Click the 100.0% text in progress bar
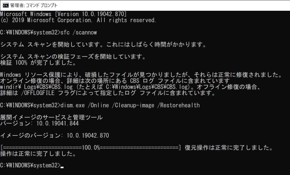Screen dimensions: 290x175 pyautogui.click(x=91, y=148)
